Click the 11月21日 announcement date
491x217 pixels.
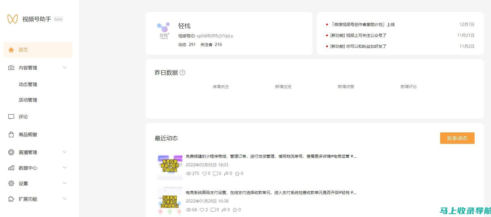[466, 35]
